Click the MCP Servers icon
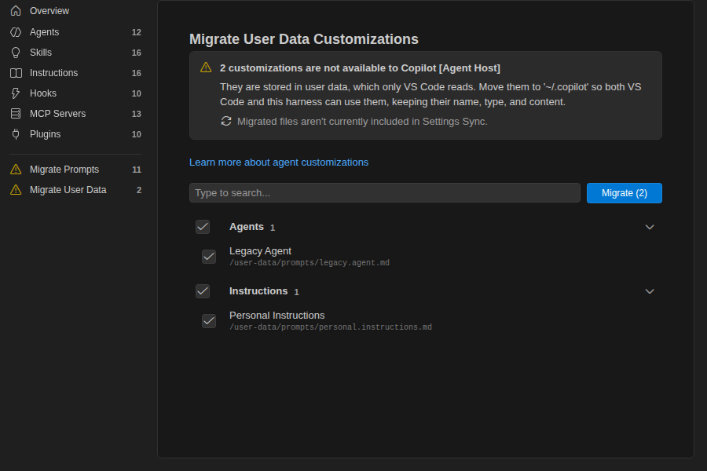Viewport: 707px width, 471px height. 16,114
